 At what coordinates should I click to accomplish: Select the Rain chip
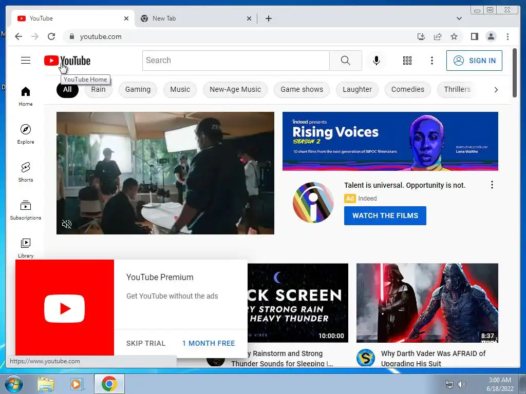98,89
